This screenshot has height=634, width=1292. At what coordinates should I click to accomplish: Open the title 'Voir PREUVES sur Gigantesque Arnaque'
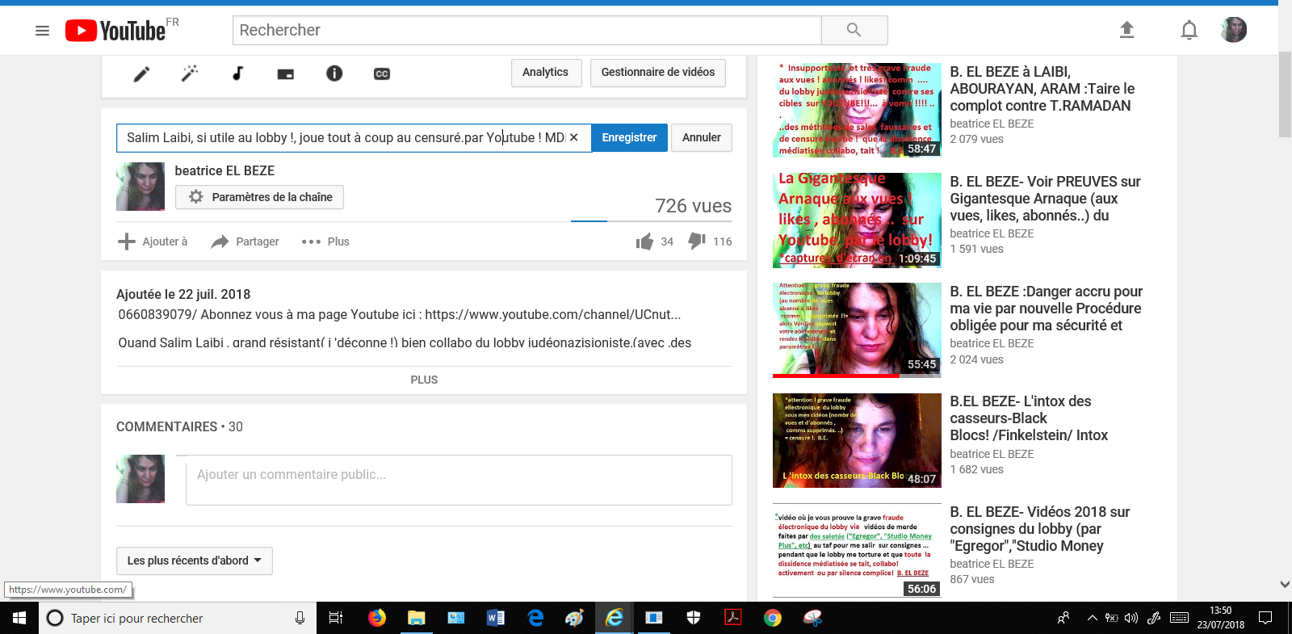click(x=1046, y=199)
